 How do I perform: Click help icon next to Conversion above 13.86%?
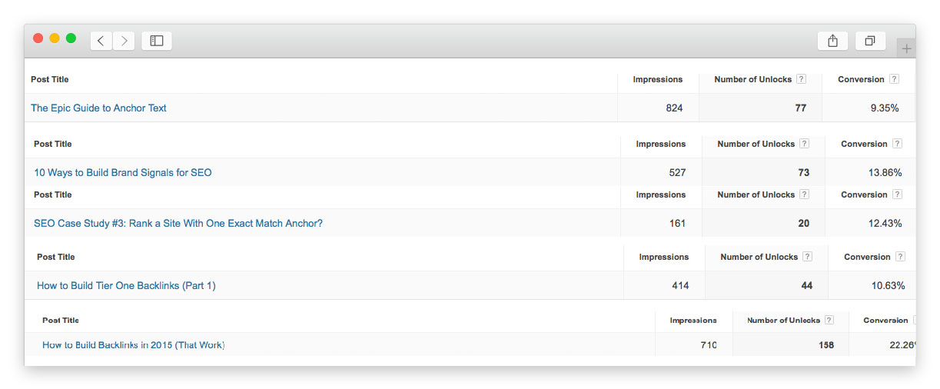coord(897,144)
